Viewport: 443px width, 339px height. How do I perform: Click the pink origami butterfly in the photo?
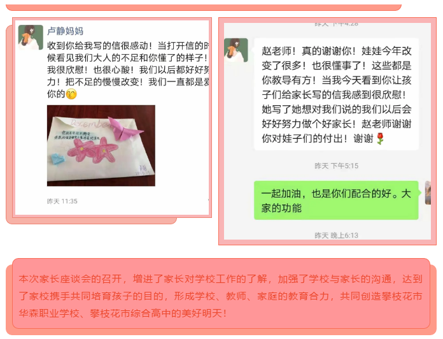click(x=125, y=129)
